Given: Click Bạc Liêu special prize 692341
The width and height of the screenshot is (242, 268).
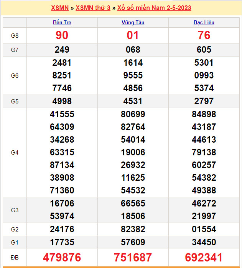Looking at the screenshot, I should tap(204, 257).
